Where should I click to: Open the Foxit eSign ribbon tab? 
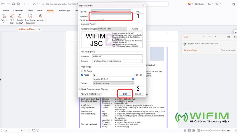(x=64, y=10)
